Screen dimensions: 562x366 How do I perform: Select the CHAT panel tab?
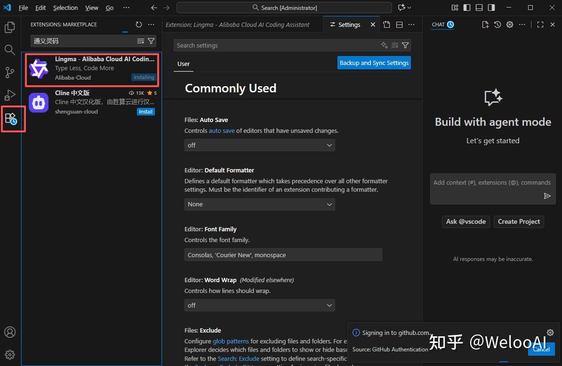(443, 24)
